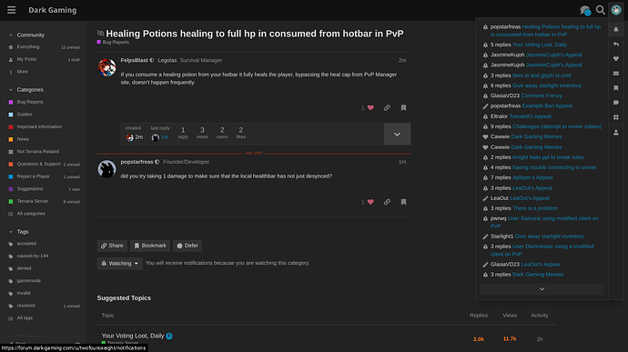
Task: Filter by the accepted tag
Action: pyautogui.click(x=26, y=244)
